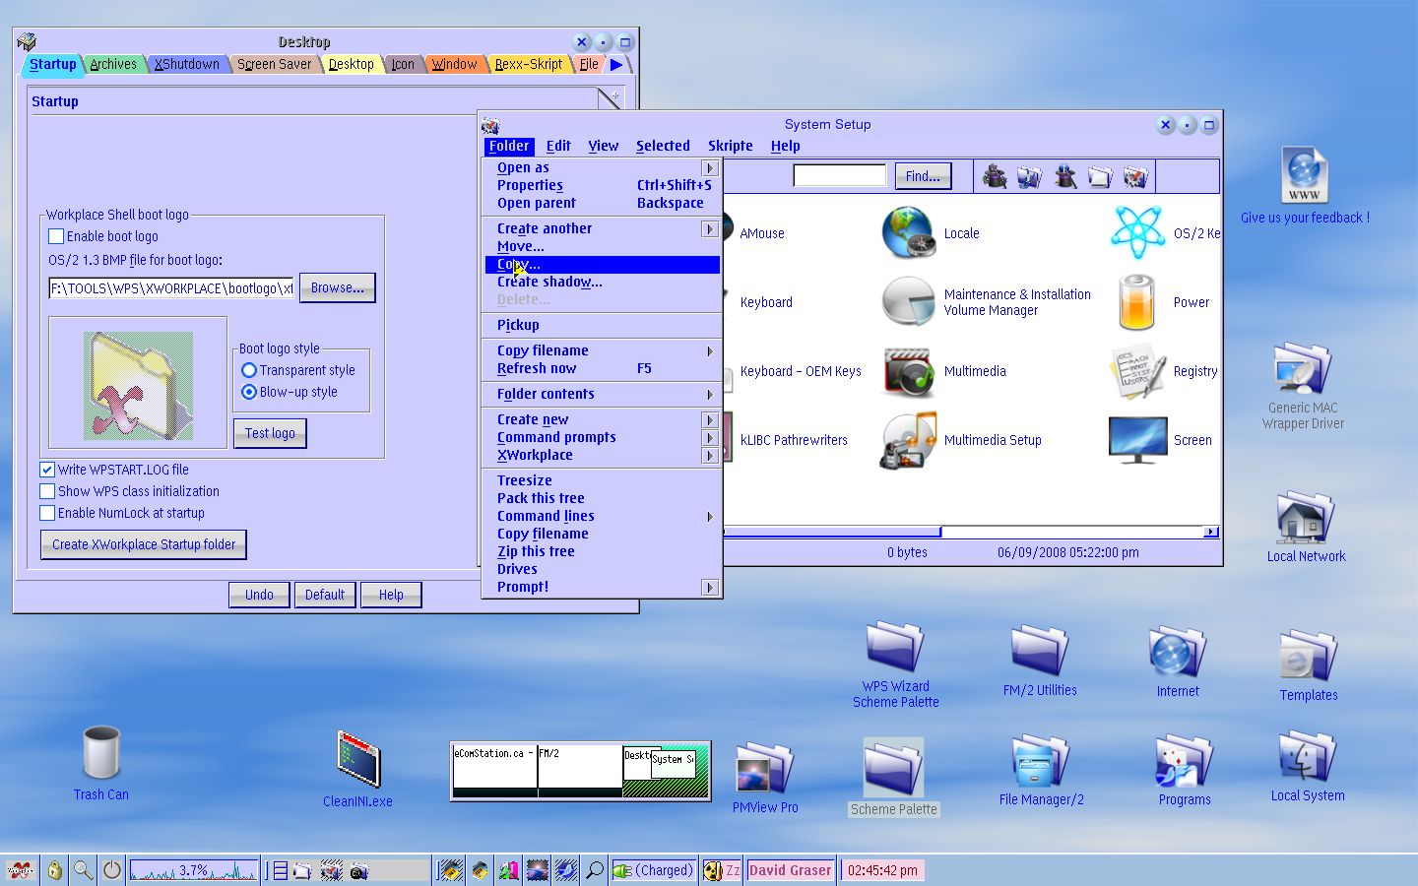The height and width of the screenshot is (886, 1418).
Task: Click the boot logo file path field
Action: click(x=171, y=288)
